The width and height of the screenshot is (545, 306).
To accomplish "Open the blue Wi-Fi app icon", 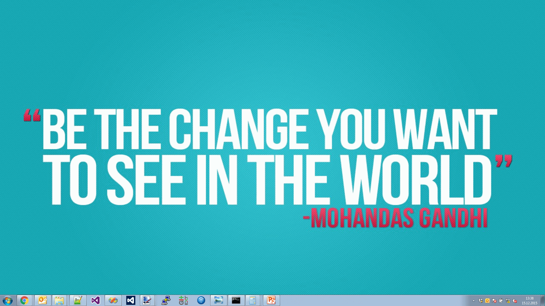I will pos(201,300).
